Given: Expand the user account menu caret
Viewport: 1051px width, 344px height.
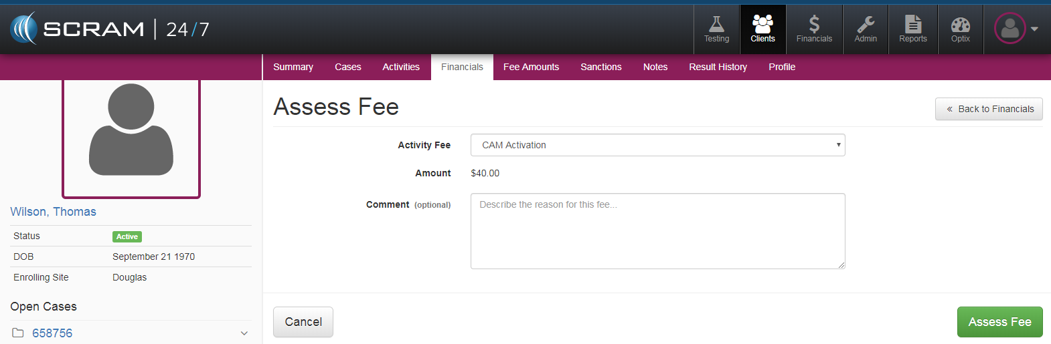Looking at the screenshot, I should pos(1035,29).
